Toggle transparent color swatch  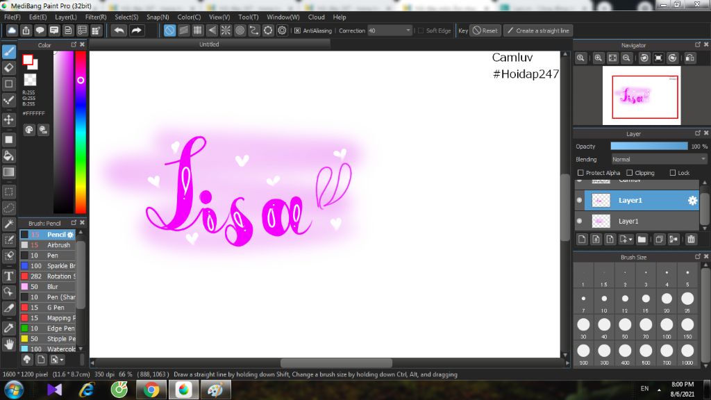[30, 80]
